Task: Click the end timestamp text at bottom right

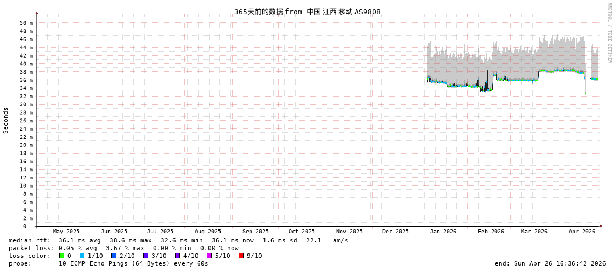Action: pos(550,263)
